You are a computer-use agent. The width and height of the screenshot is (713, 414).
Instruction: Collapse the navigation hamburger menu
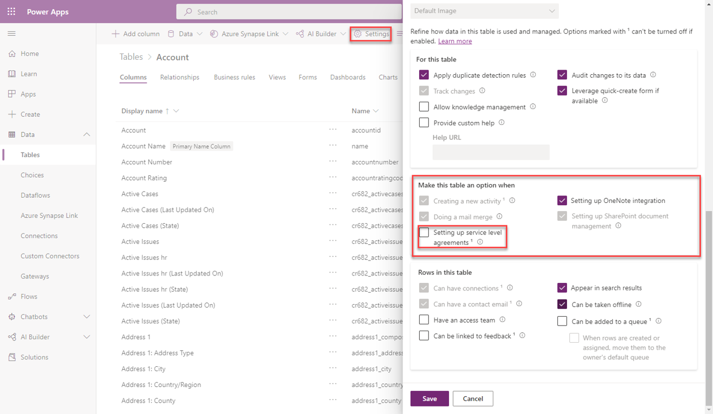(x=11, y=33)
